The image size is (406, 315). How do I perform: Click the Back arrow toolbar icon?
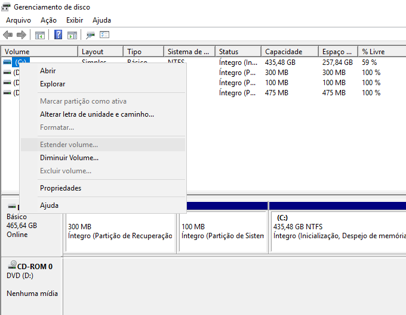[x=8, y=35]
